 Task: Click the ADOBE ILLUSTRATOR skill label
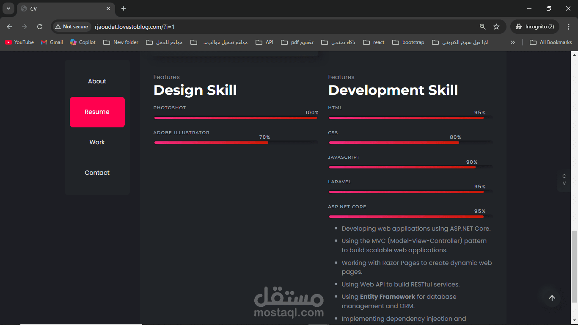point(182,133)
